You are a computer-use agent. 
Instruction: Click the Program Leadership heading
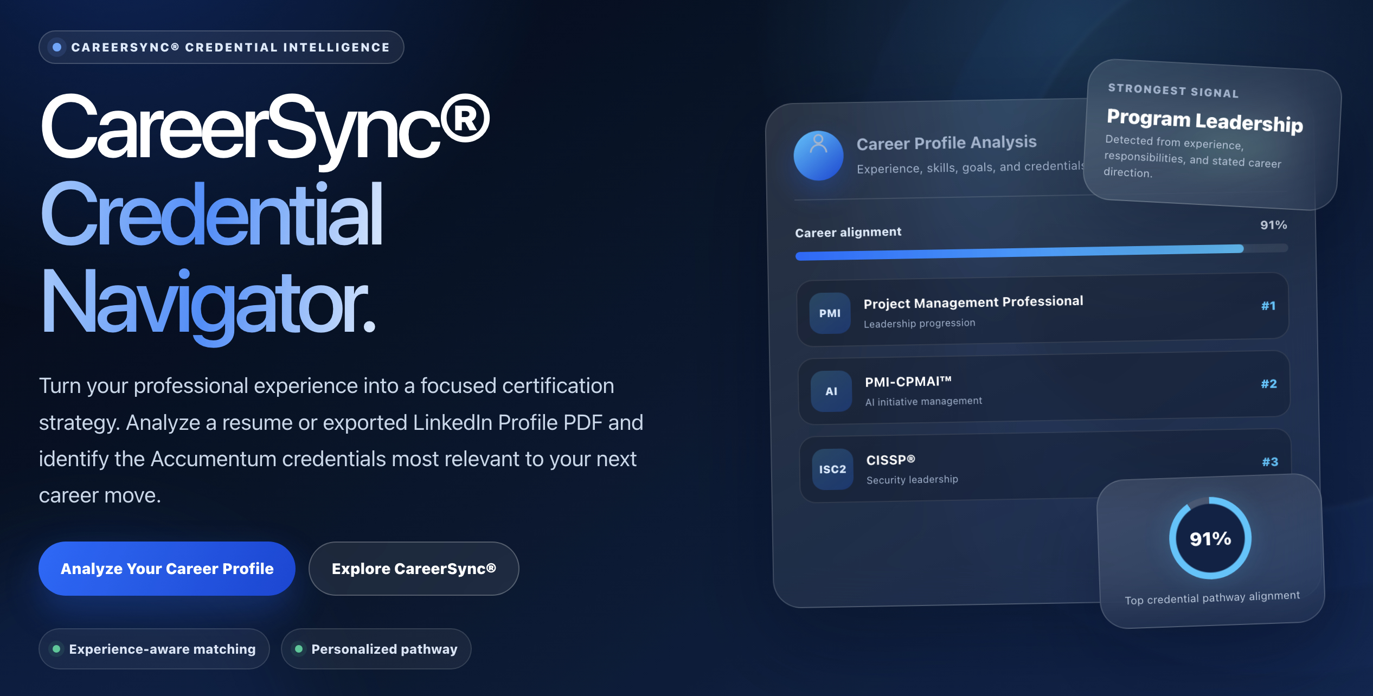(1204, 120)
